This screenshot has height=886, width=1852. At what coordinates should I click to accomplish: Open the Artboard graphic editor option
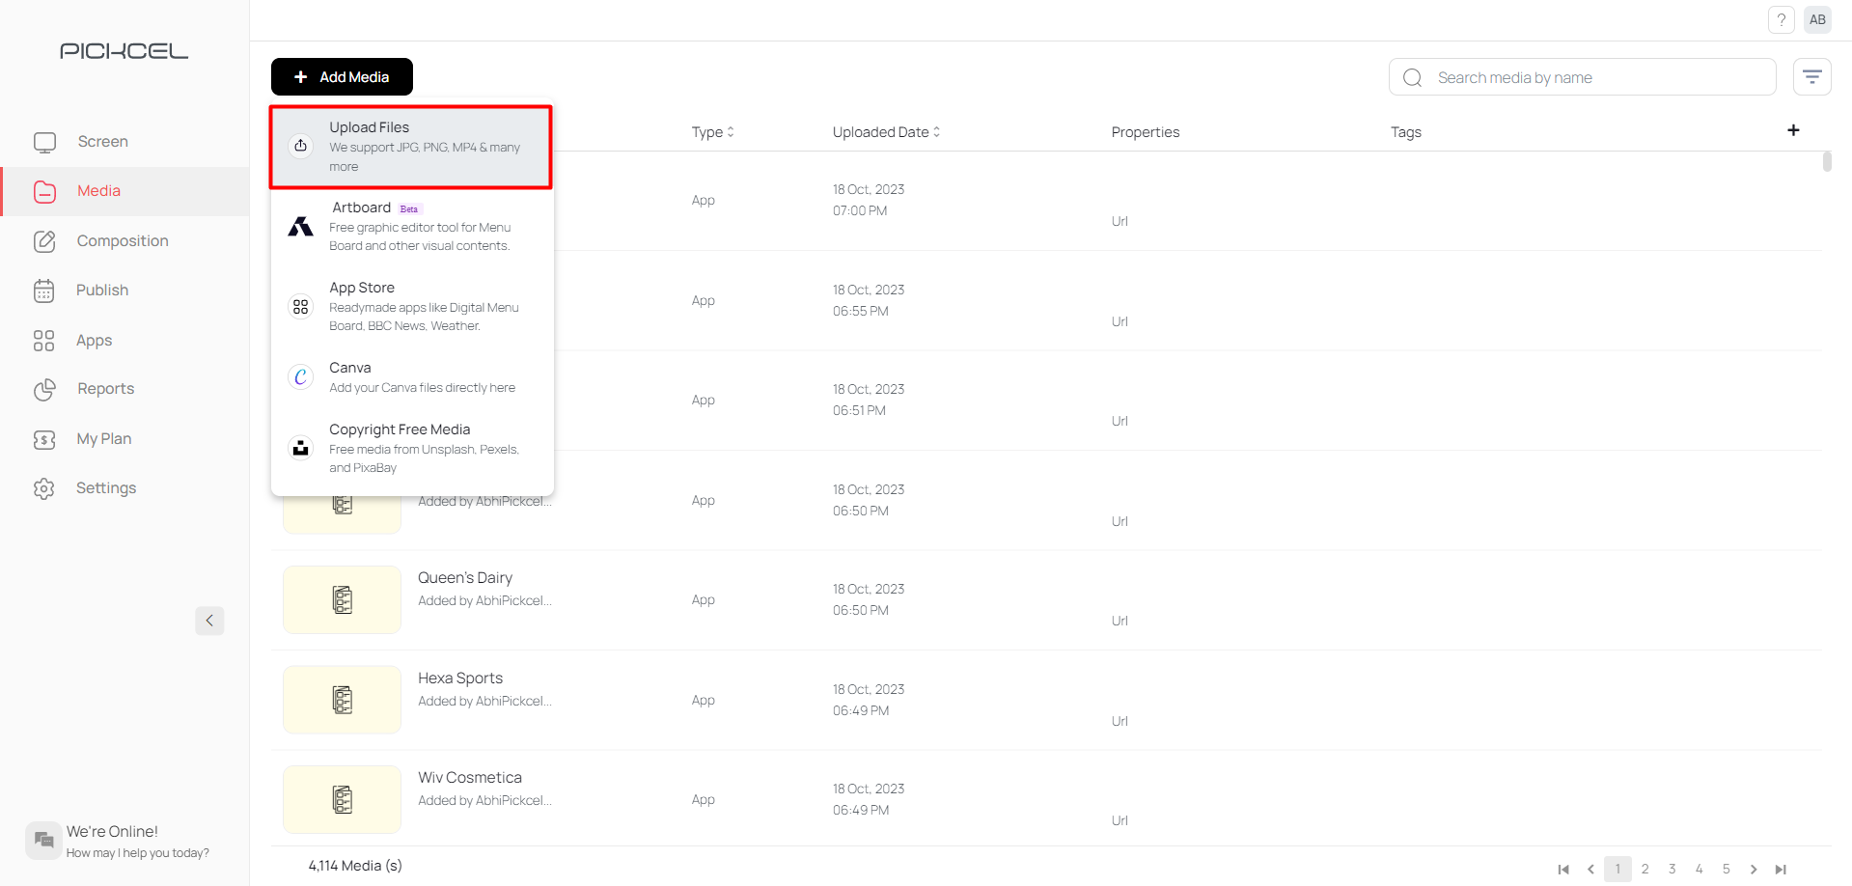(411, 227)
